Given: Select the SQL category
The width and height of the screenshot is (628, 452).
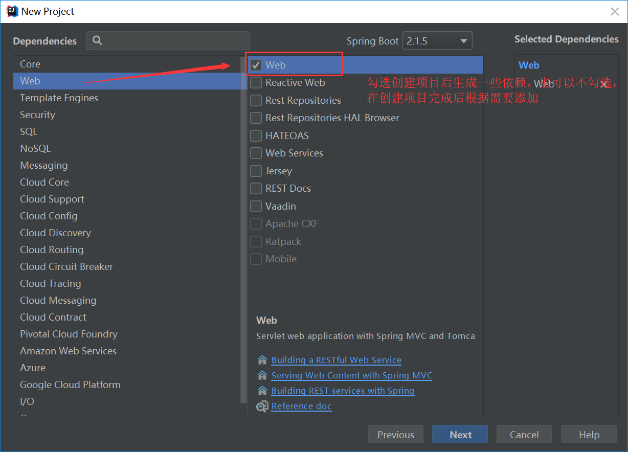Looking at the screenshot, I should [127, 131].
